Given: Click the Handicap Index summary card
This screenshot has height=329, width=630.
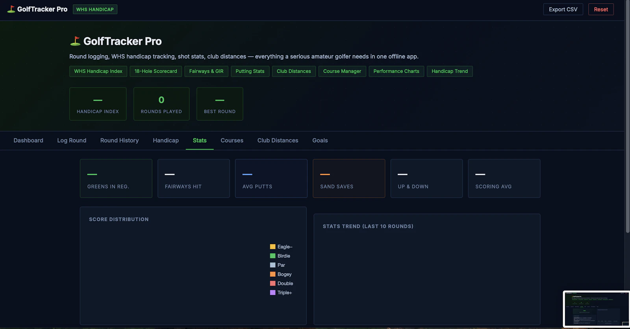Looking at the screenshot, I should 98,104.
